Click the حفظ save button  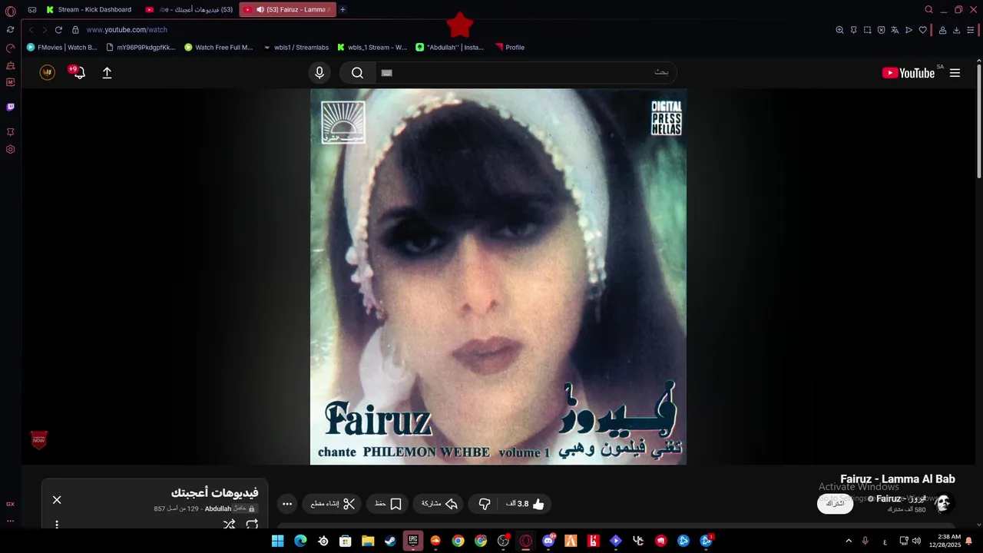(x=389, y=504)
